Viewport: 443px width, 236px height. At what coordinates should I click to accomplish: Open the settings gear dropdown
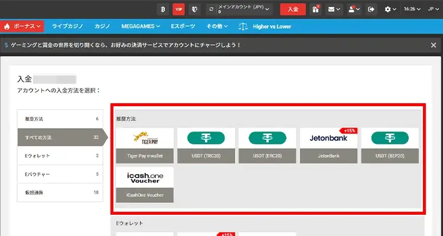[x=390, y=9]
